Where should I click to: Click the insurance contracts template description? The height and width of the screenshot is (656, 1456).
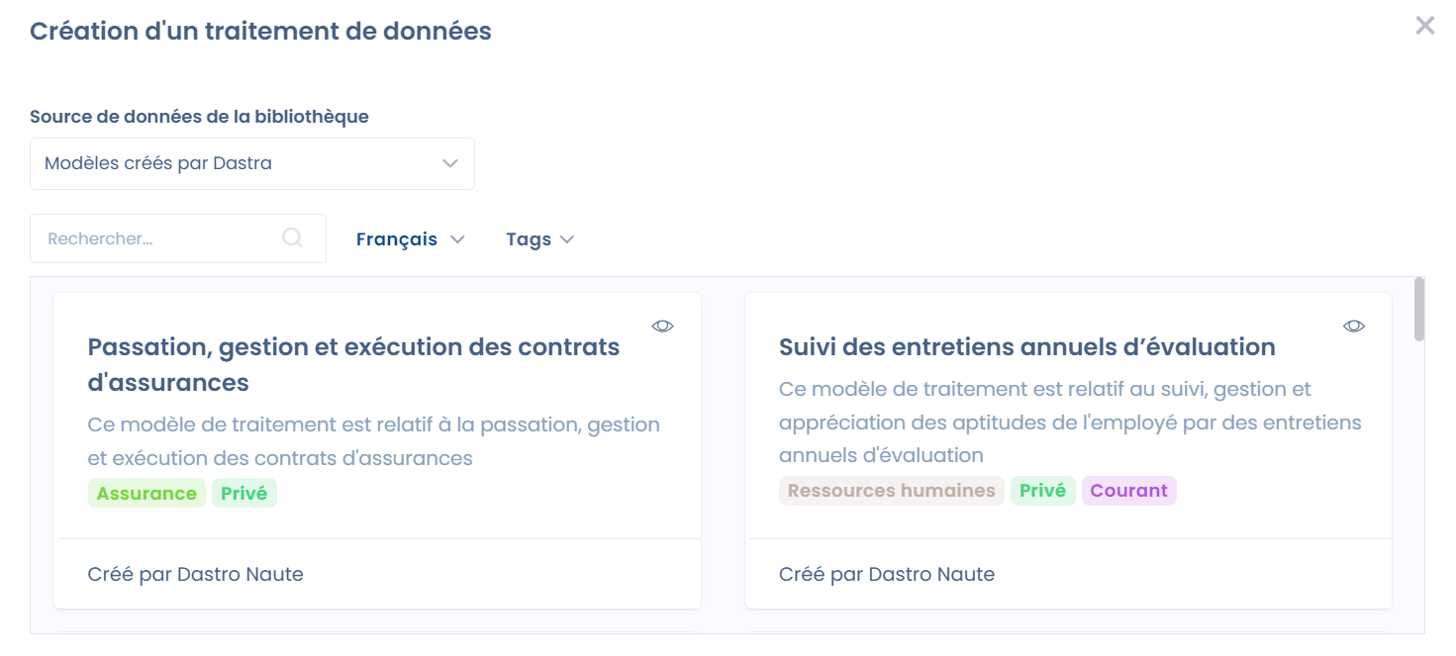[373, 441]
